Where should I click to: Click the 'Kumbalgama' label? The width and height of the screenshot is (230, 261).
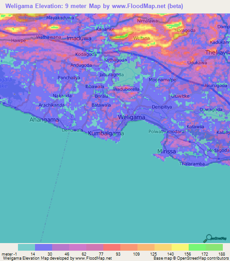tap(106, 133)
